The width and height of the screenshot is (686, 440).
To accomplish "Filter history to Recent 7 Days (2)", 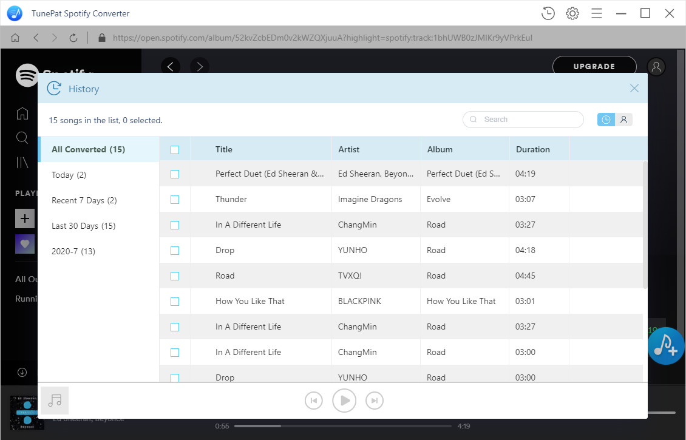I will coord(98,200).
